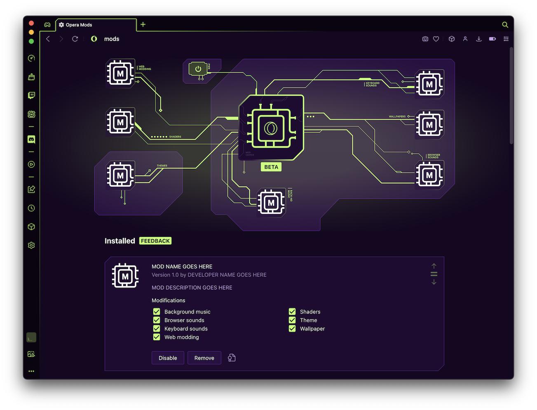Open Settings gear in the sidebar
The image size is (537, 410).
pos(31,245)
